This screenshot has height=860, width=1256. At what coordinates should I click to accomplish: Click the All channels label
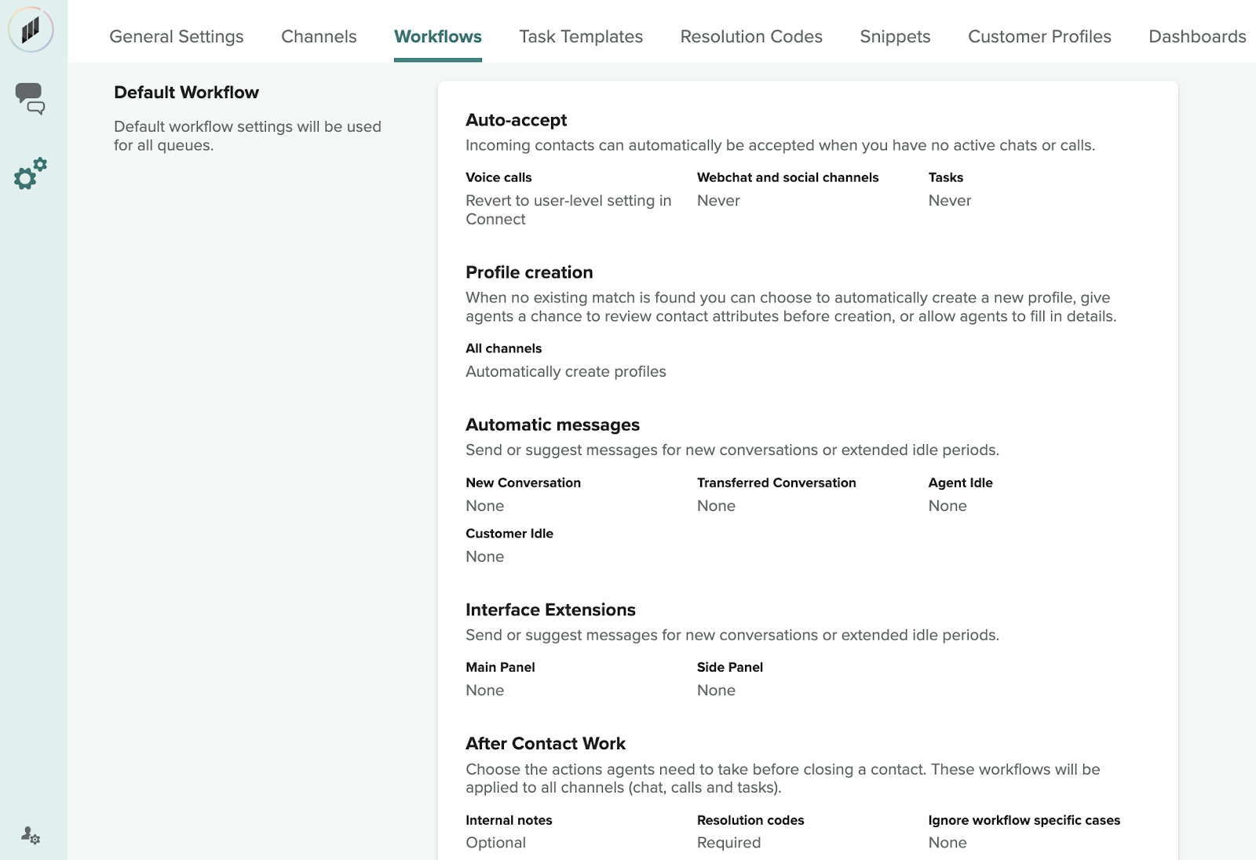(x=503, y=348)
